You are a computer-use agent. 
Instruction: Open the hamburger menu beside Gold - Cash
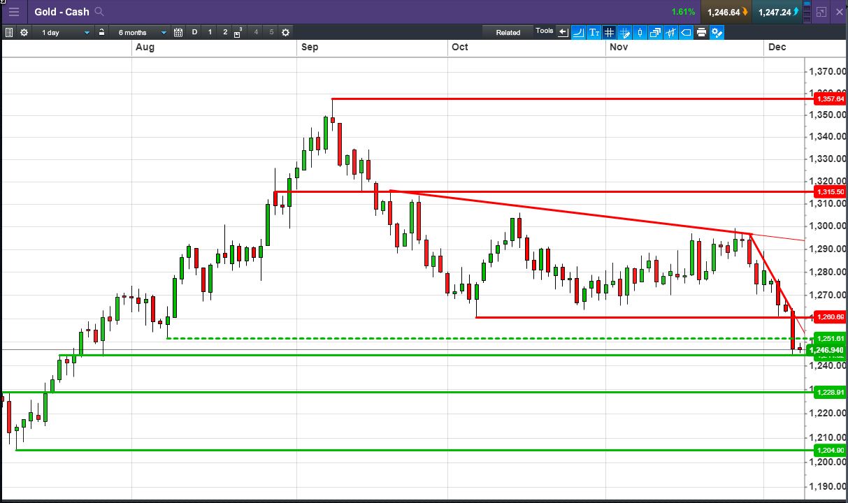pyautogui.click(x=13, y=11)
